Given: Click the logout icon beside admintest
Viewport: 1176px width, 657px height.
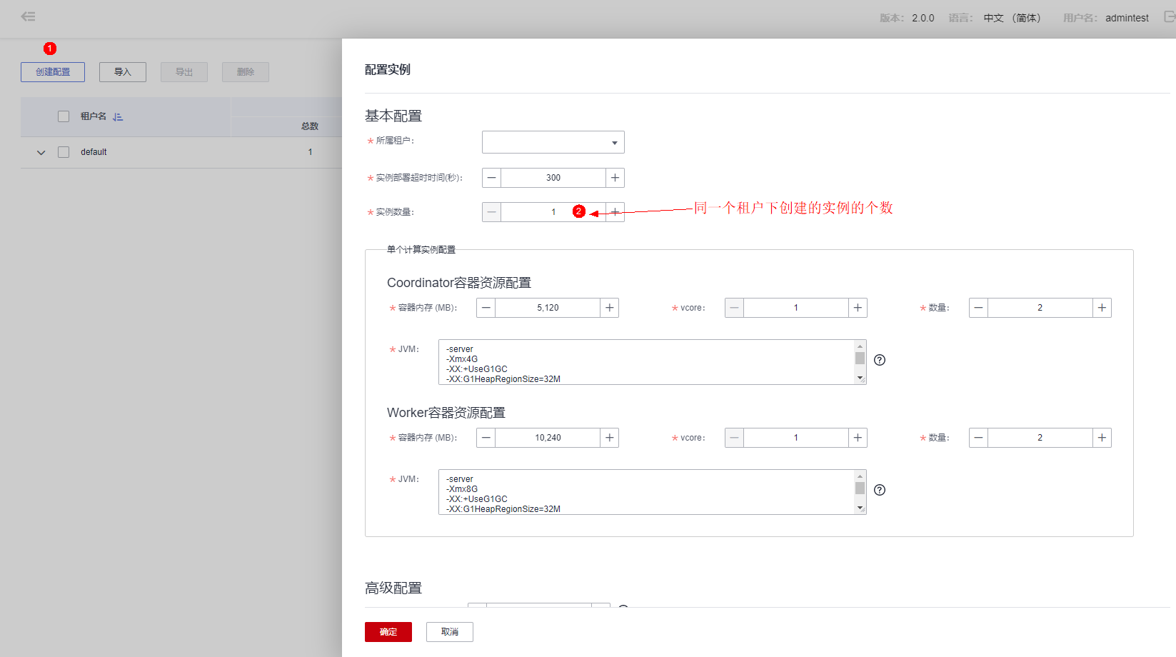Looking at the screenshot, I should 1169,16.
